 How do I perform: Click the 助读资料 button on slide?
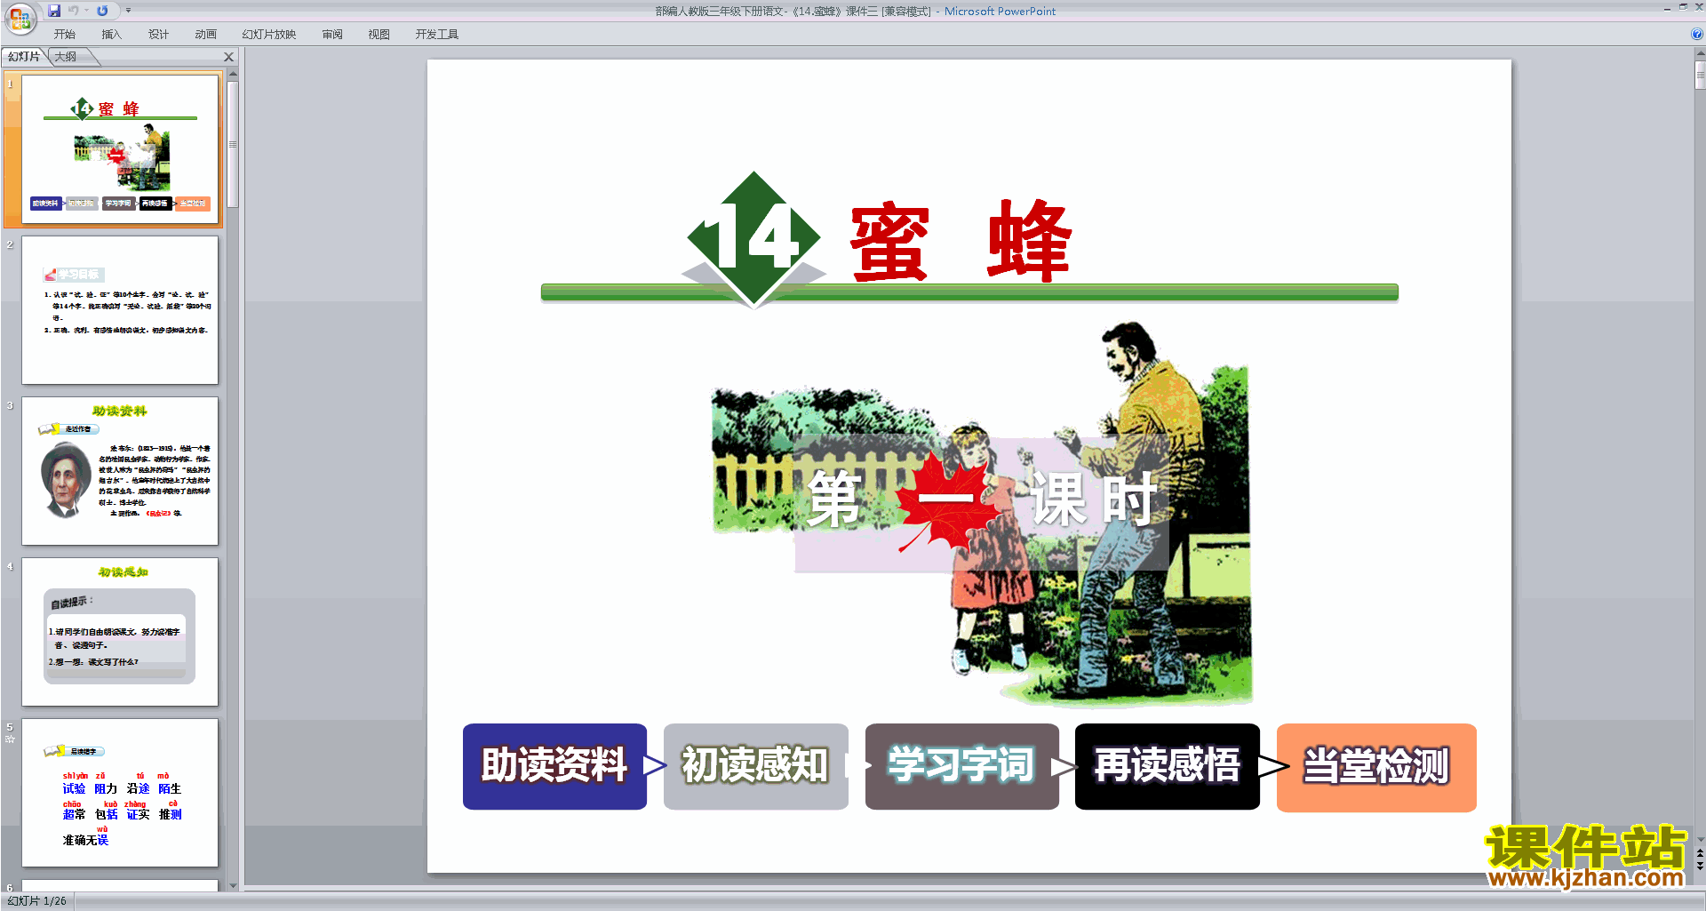pos(554,766)
